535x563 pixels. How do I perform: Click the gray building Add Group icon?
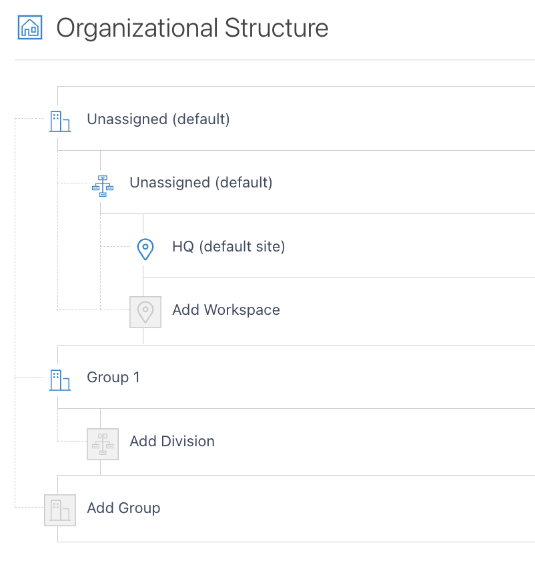click(60, 510)
